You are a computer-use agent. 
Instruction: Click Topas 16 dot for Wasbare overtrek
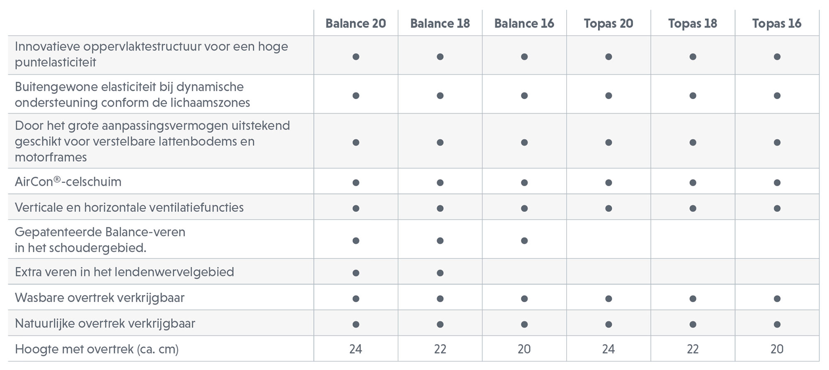click(777, 298)
